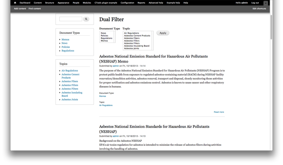Screen dimensions: 283x165
Task: Open the Configuration menu
Action: pos(127,3)
